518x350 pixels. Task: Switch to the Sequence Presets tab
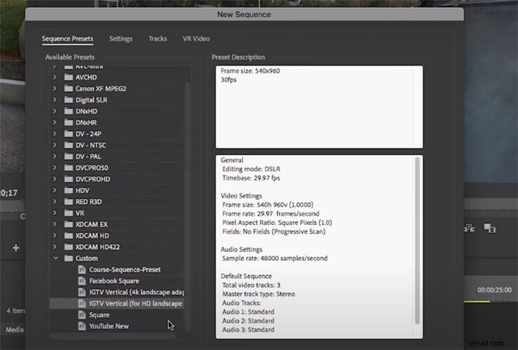68,39
